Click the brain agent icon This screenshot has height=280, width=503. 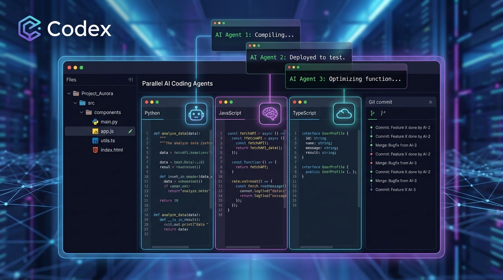tap(270, 113)
